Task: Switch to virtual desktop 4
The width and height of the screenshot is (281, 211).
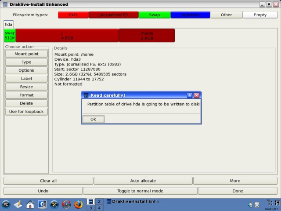Action: pyautogui.click(x=99, y=208)
